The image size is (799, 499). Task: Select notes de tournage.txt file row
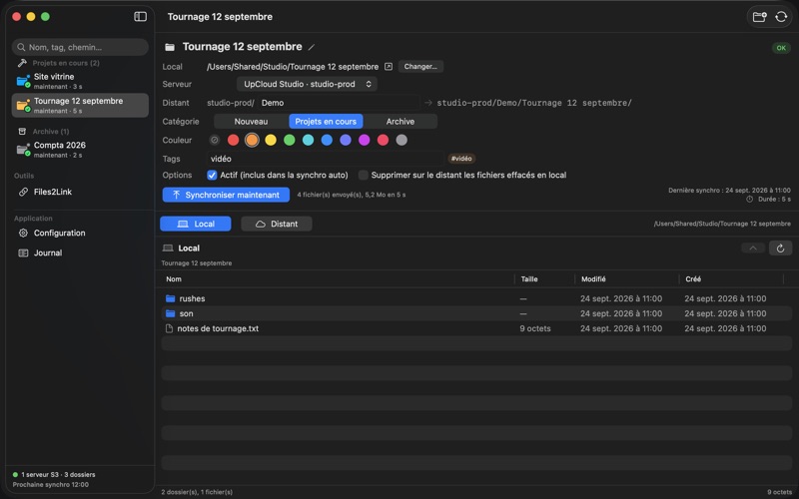pyautogui.click(x=476, y=329)
